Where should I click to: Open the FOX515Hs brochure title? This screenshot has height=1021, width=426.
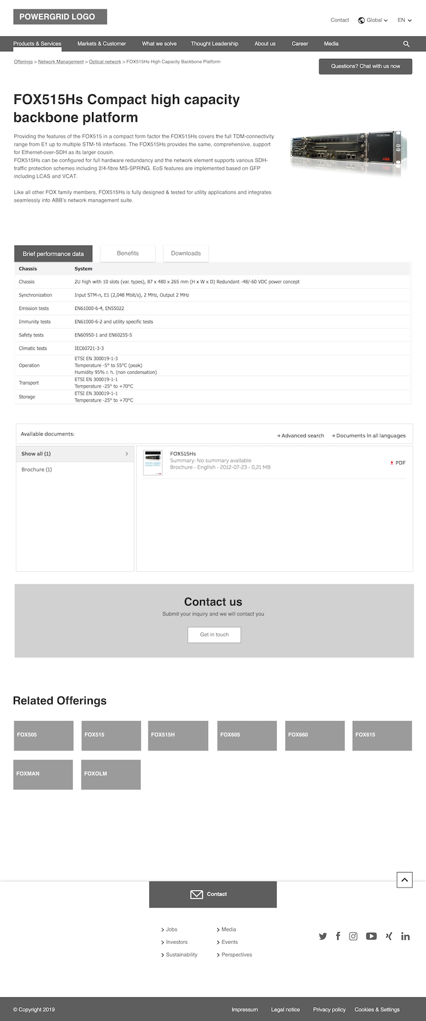[183, 453]
